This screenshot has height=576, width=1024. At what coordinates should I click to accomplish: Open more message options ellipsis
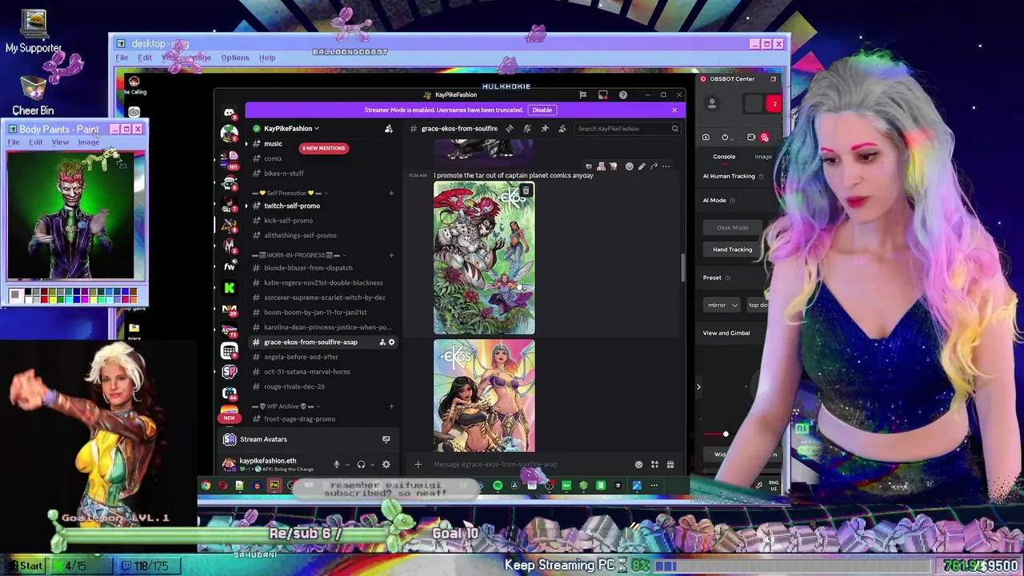666,166
